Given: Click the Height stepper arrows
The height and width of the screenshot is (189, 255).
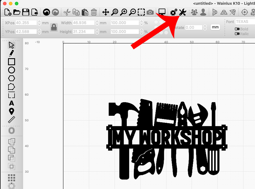Looking at the screenshot, I should pyautogui.click(x=97, y=32).
